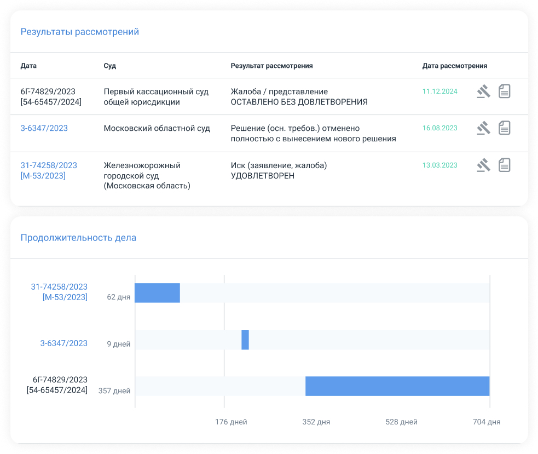Click date 16.08.2023 in the table
The width and height of the screenshot is (538, 454).
coord(439,128)
